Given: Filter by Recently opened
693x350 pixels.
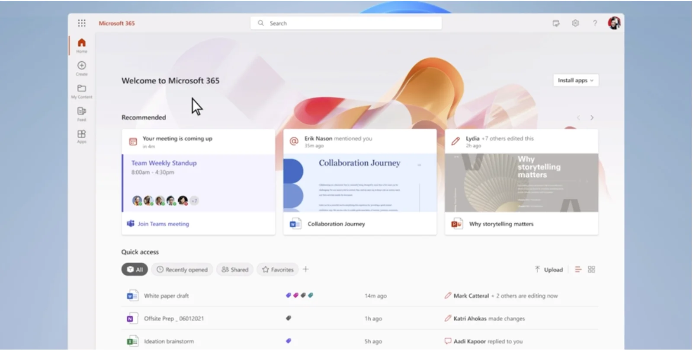Looking at the screenshot, I should (x=182, y=270).
